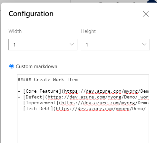Click the Height label
This screenshot has height=143, width=157.
[x=88, y=31]
